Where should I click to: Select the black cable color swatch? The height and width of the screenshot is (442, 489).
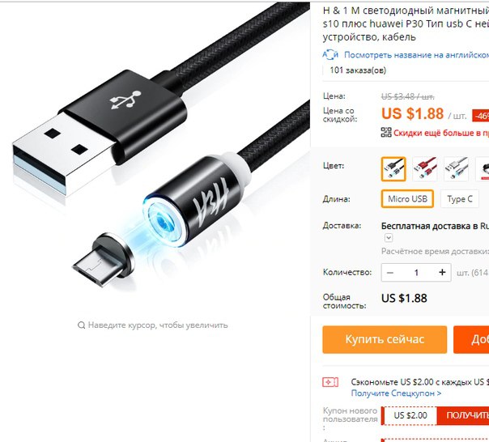click(x=393, y=168)
